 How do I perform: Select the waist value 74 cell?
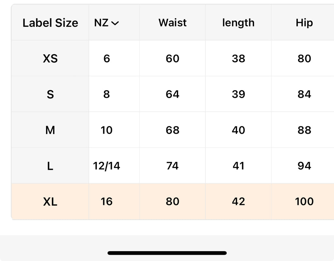[173, 166]
